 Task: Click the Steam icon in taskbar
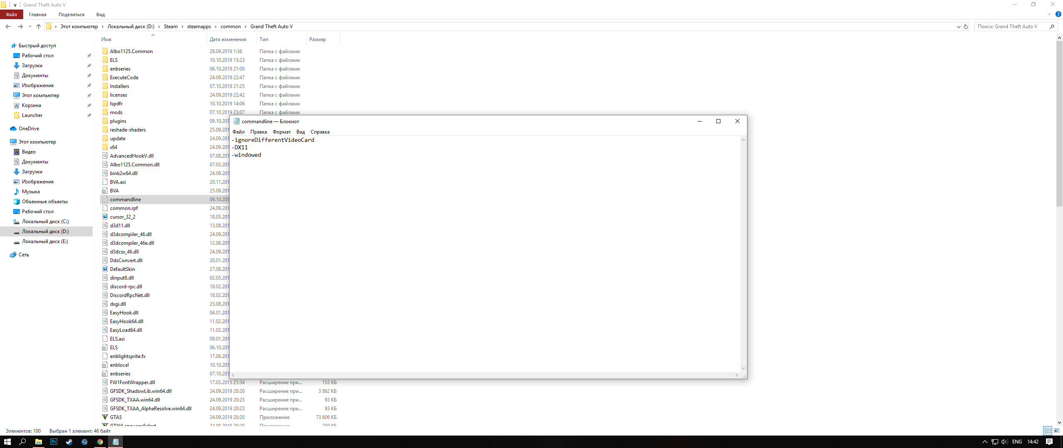[x=69, y=442]
